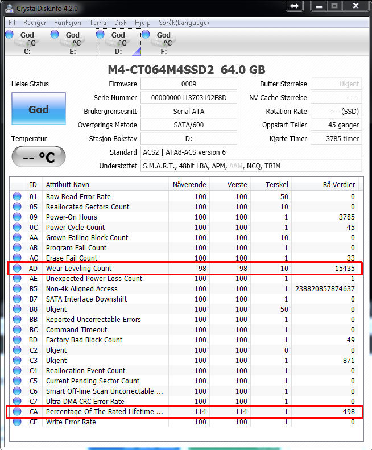The image size is (372, 450).
Task: Click status icon of SATA Interface Downshift
Action: point(17,299)
